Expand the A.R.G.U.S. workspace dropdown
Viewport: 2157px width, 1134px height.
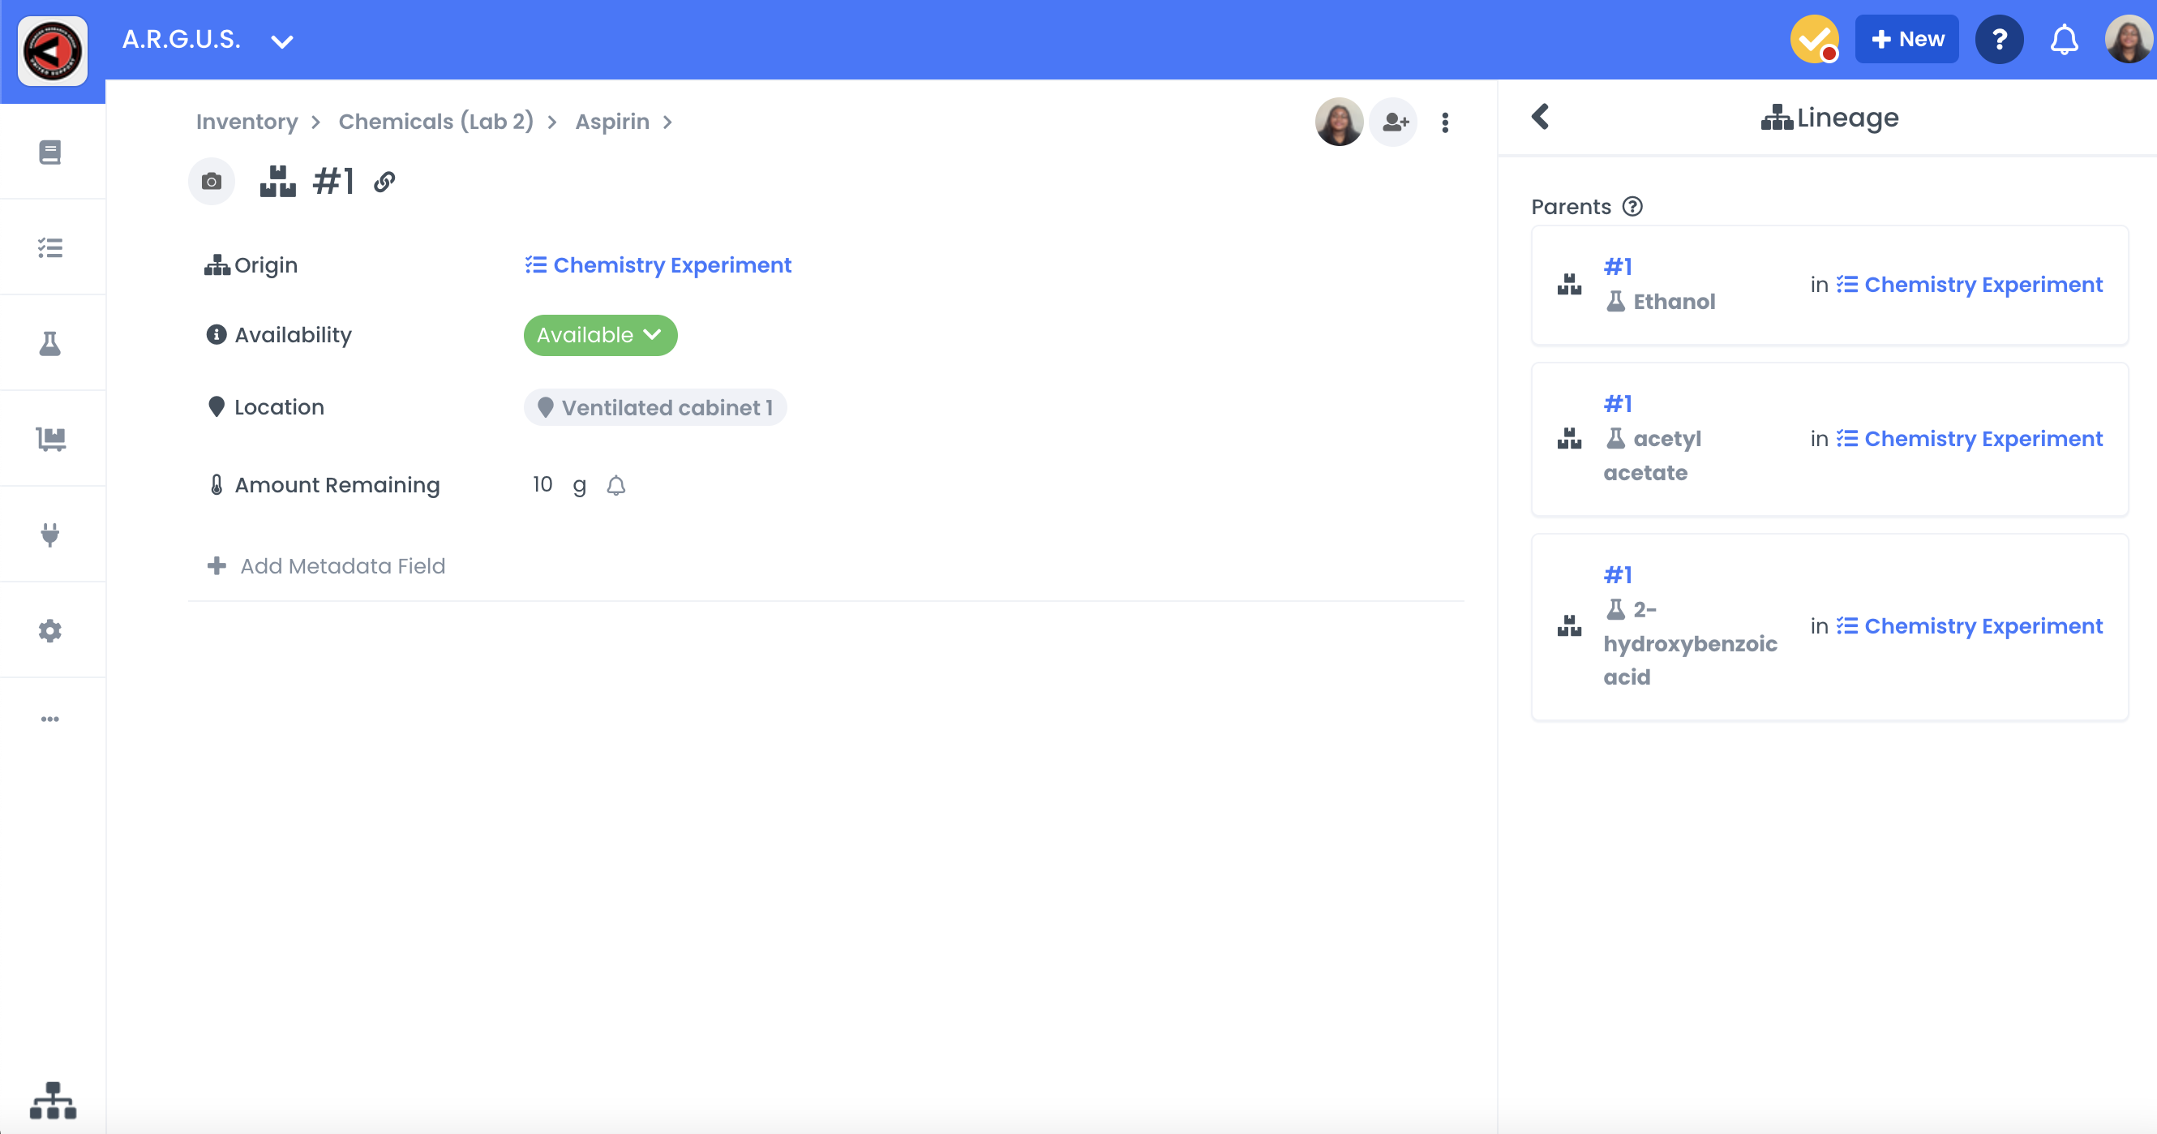coord(282,41)
